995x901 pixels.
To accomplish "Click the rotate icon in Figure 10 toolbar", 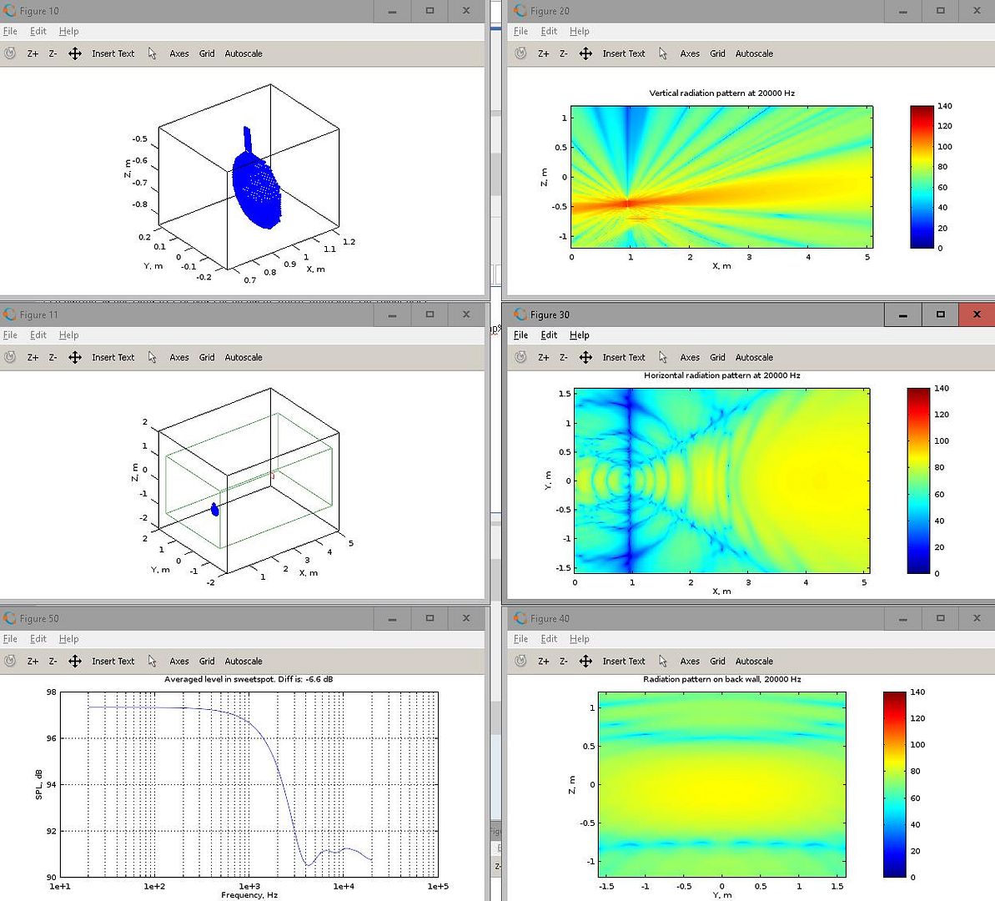I will pos(10,53).
